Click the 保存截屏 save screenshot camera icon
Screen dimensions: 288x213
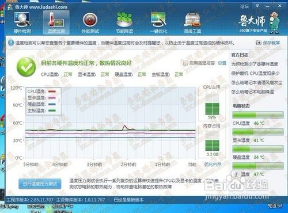[259, 43]
